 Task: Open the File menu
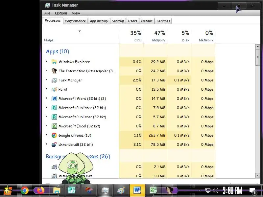point(47,13)
